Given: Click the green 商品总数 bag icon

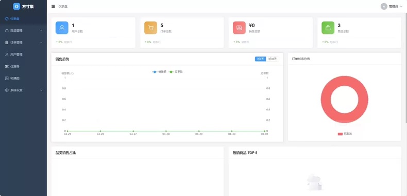Looking at the screenshot, I should click(x=328, y=28).
